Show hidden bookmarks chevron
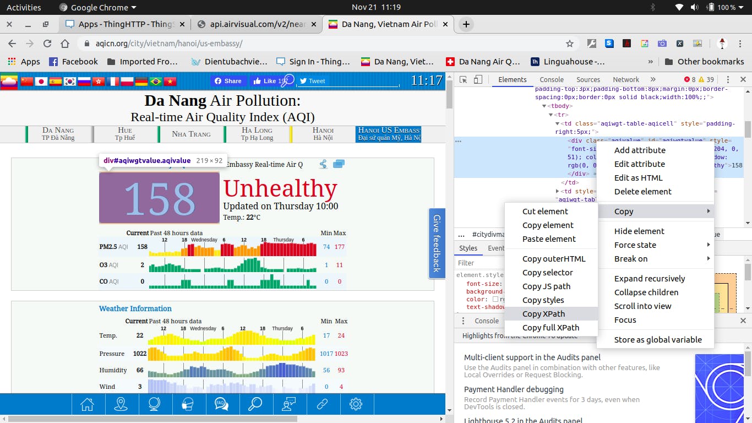The width and height of the screenshot is (752, 423). click(x=651, y=62)
